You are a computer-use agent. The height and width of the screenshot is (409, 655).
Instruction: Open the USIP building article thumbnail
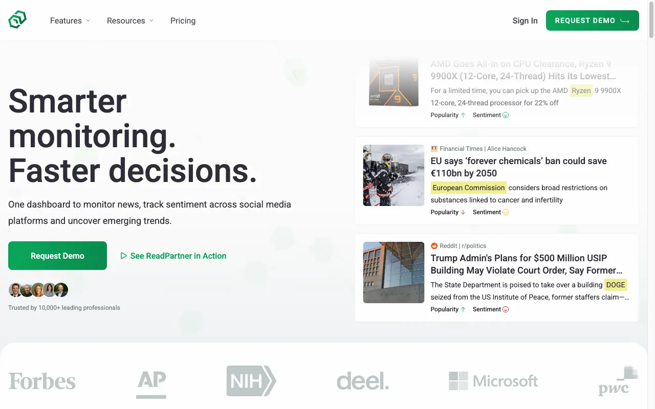tap(394, 272)
